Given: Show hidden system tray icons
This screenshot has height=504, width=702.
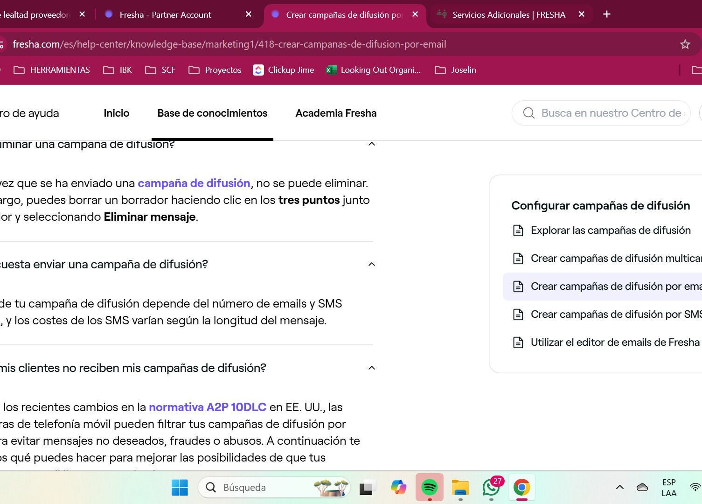Looking at the screenshot, I should [619, 487].
